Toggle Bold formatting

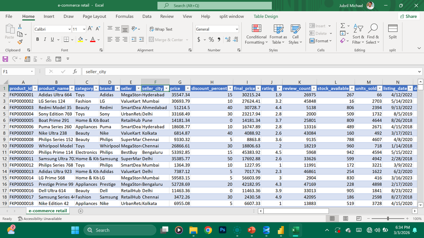coord(37,39)
